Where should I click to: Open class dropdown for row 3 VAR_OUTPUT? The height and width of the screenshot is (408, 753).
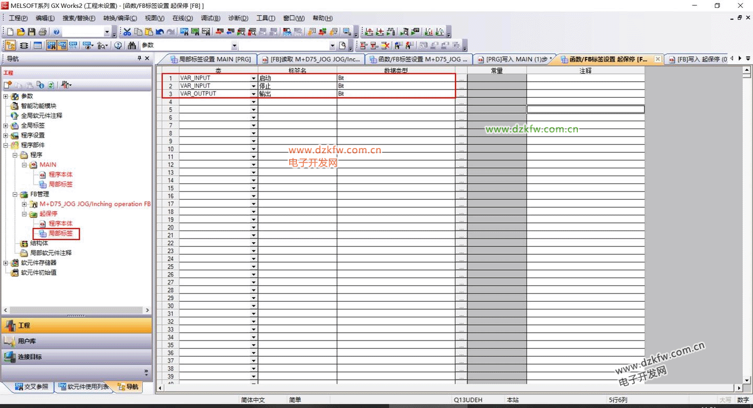pos(254,94)
